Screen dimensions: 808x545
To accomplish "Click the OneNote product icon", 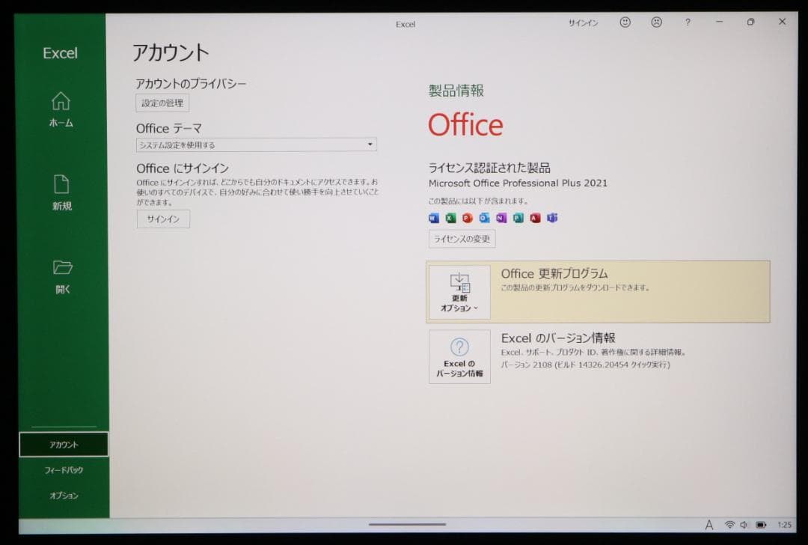I will point(500,218).
